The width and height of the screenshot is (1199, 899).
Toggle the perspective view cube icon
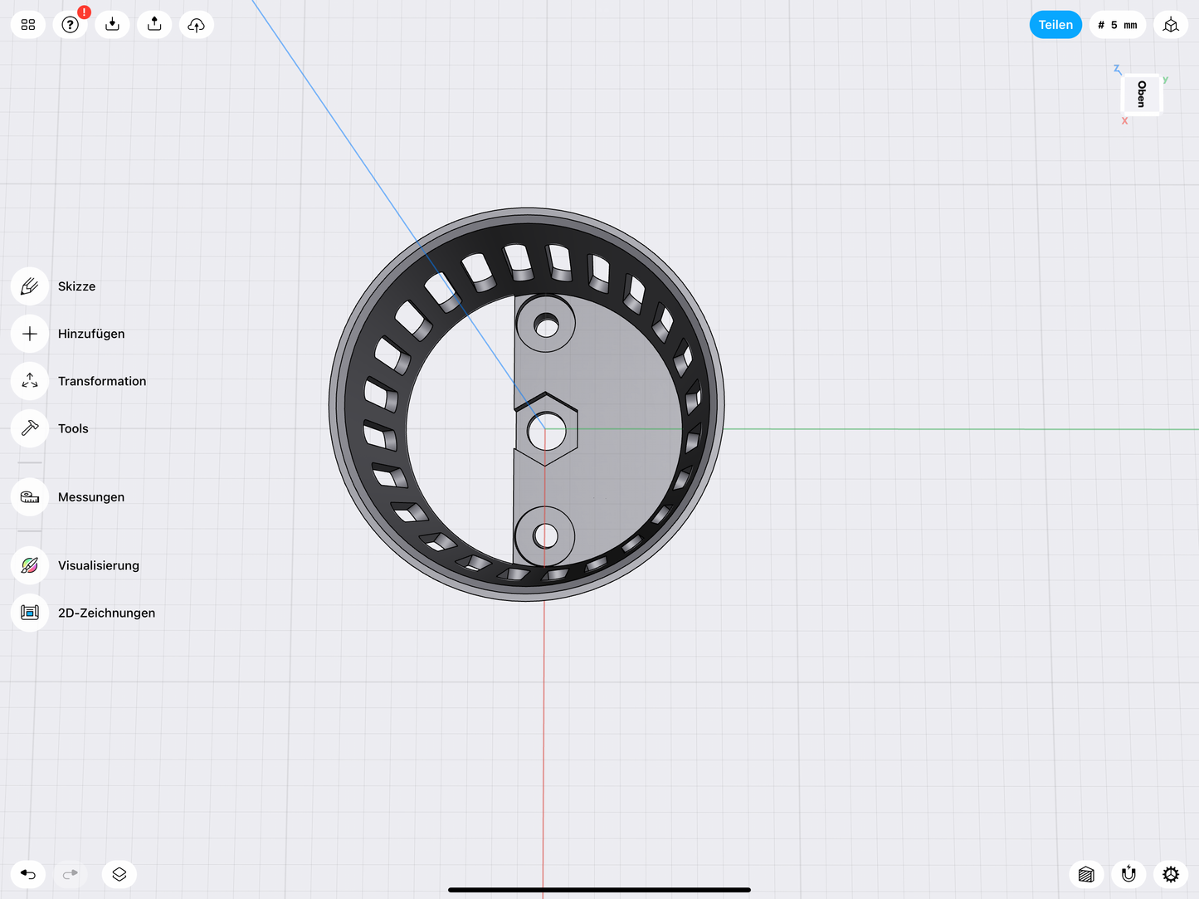(x=1171, y=25)
